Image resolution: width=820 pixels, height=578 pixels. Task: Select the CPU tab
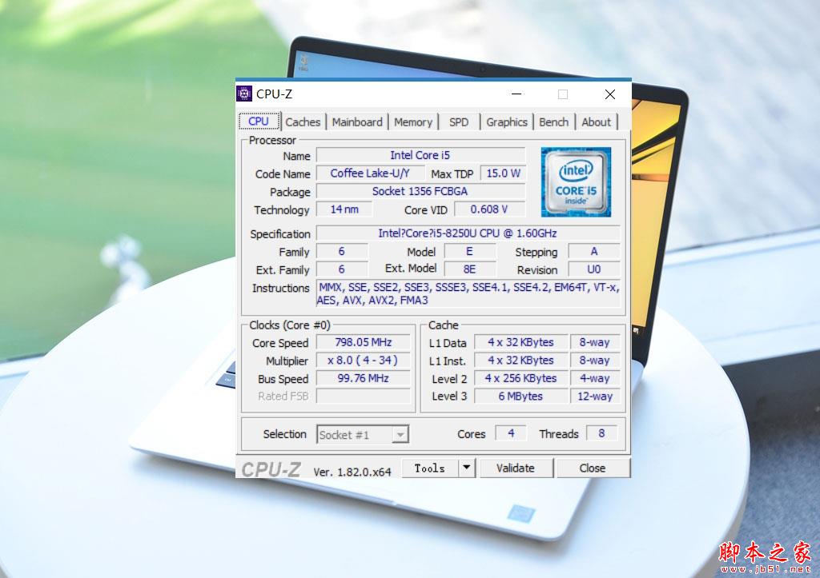(259, 122)
